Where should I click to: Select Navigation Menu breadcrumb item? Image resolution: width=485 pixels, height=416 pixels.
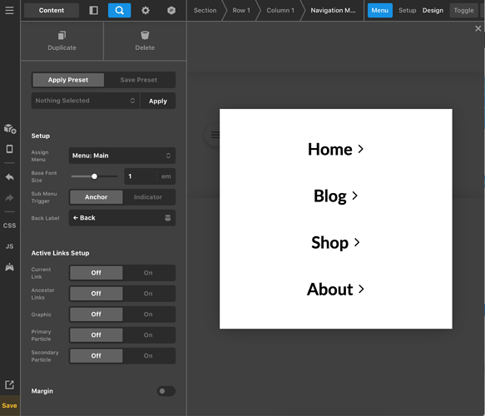point(333,10)
